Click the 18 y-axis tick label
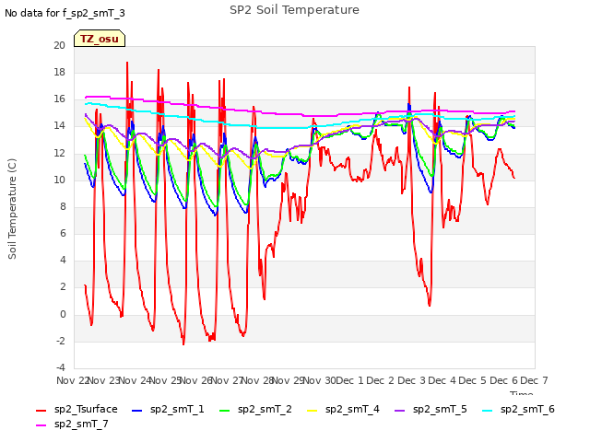Image resolution: width=590 pixels, height=442 pixels. coord(59,72)
